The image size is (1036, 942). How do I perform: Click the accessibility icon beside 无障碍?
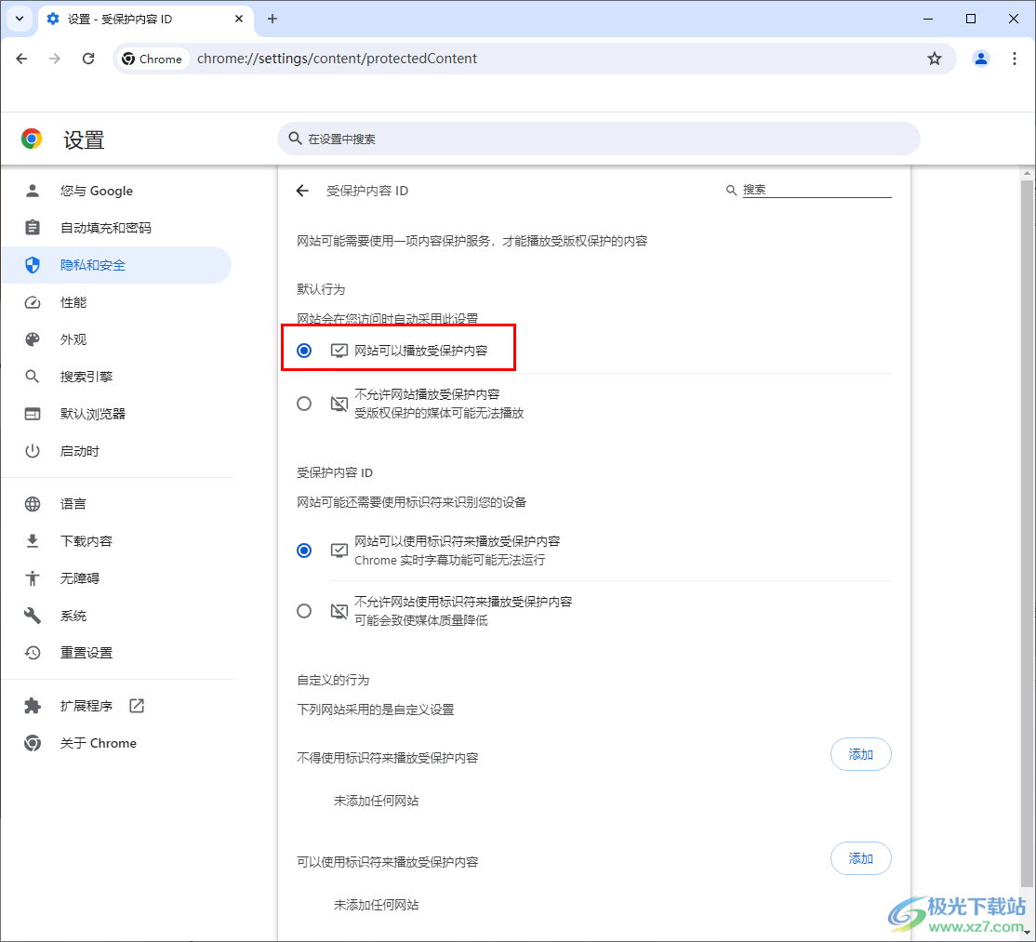33,578
